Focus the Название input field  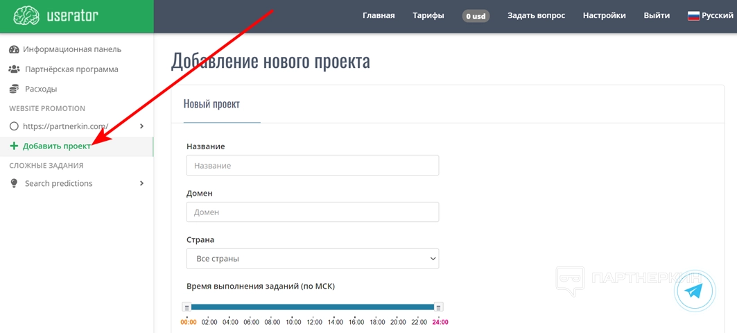coord(313,166)
